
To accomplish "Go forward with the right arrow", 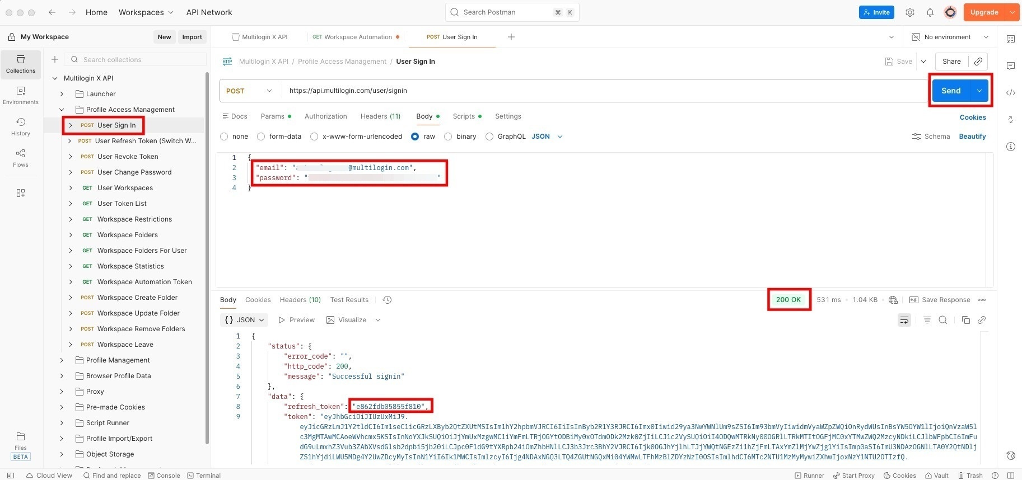I will 72,12.
